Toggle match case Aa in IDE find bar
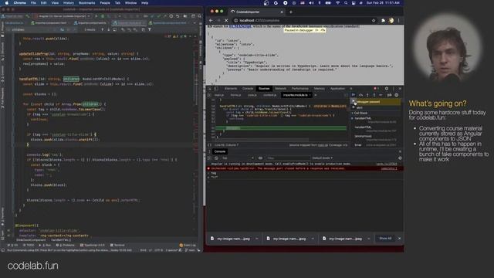Screen dimensions: 494x278 [62, 29]
